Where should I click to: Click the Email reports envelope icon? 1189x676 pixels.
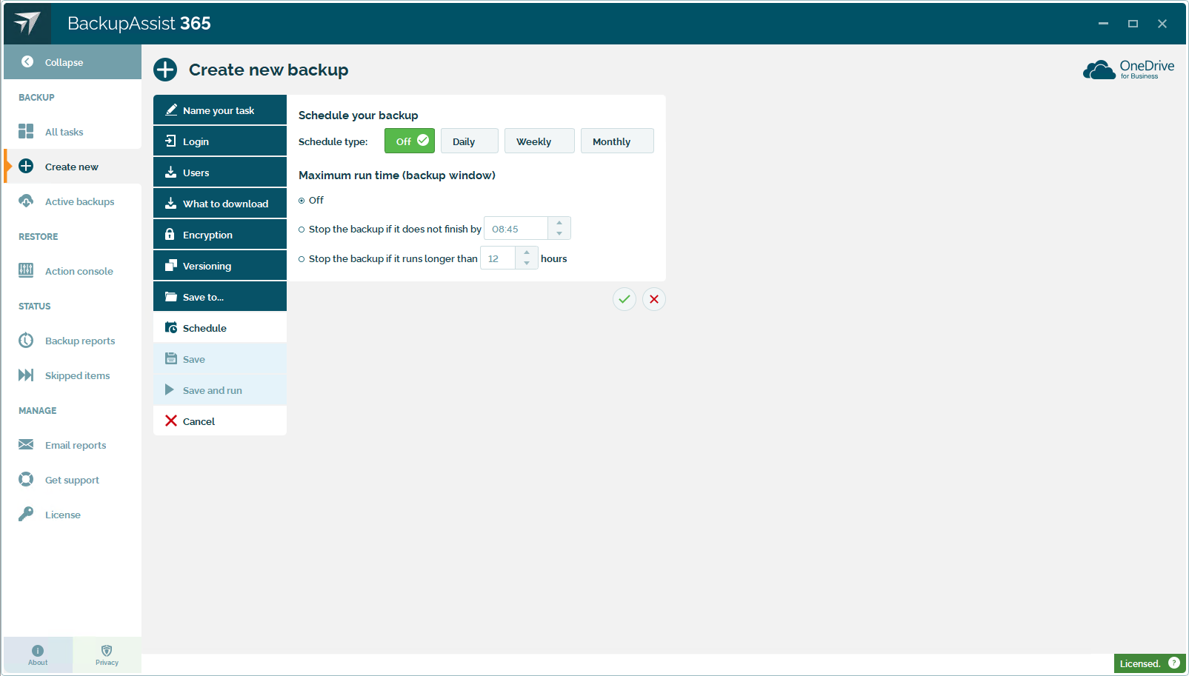26,444
